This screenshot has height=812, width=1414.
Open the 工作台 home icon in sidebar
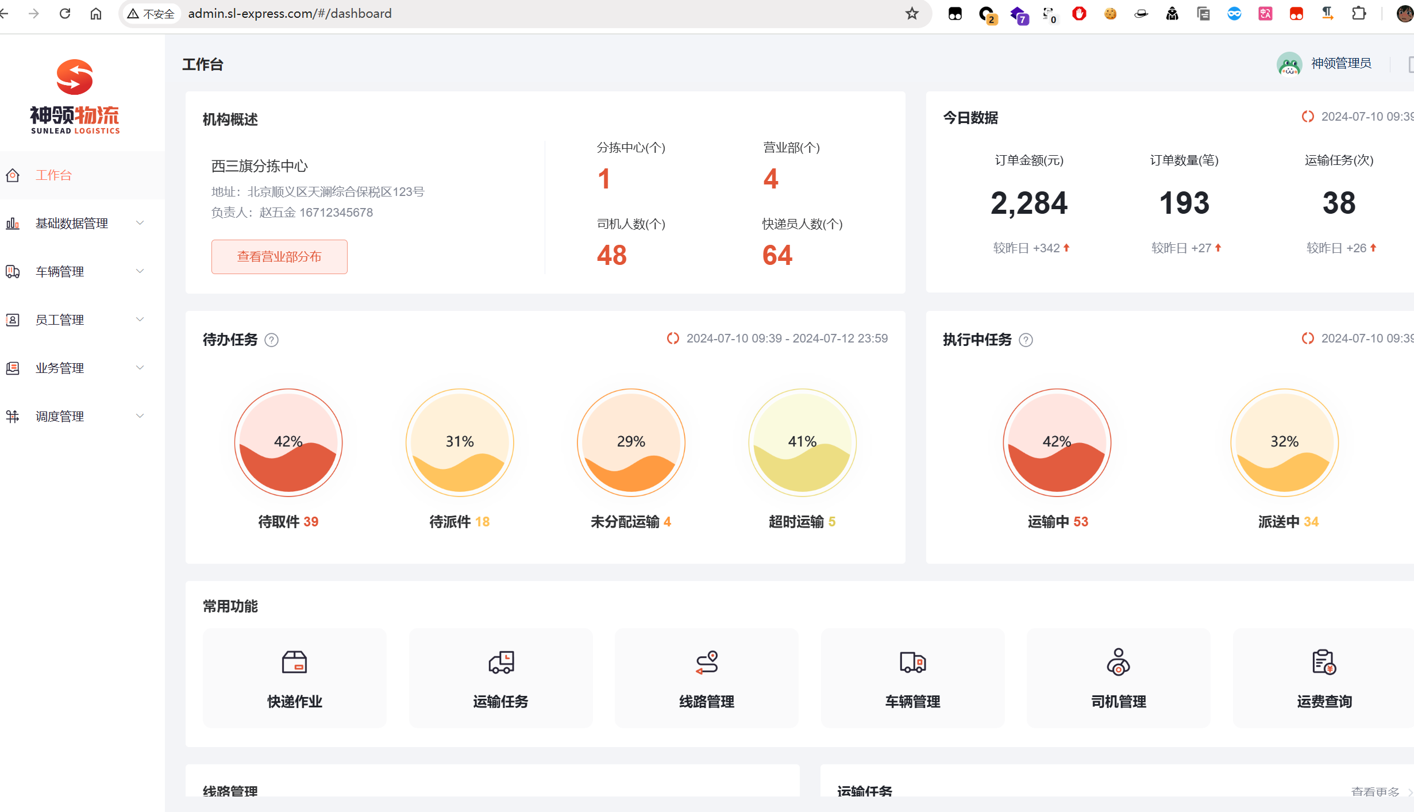(x=13, y=175)
